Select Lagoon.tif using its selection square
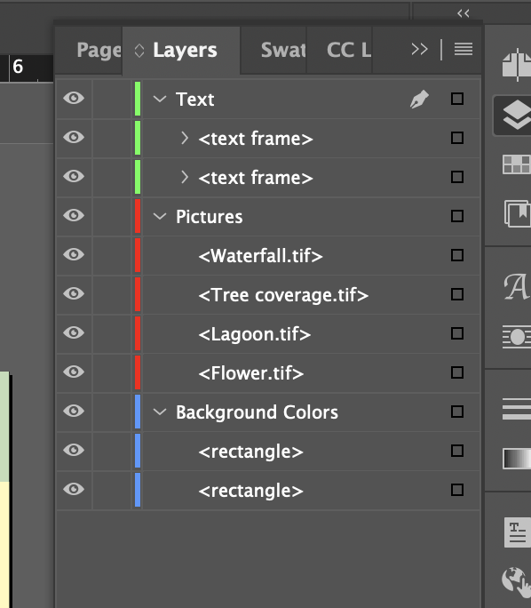 pyautogui.click(x=457, y=333)
